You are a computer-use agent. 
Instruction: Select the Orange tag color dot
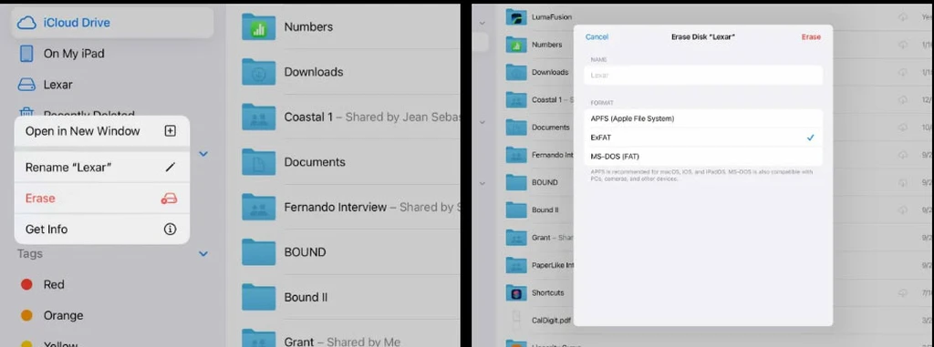(26, 315)
